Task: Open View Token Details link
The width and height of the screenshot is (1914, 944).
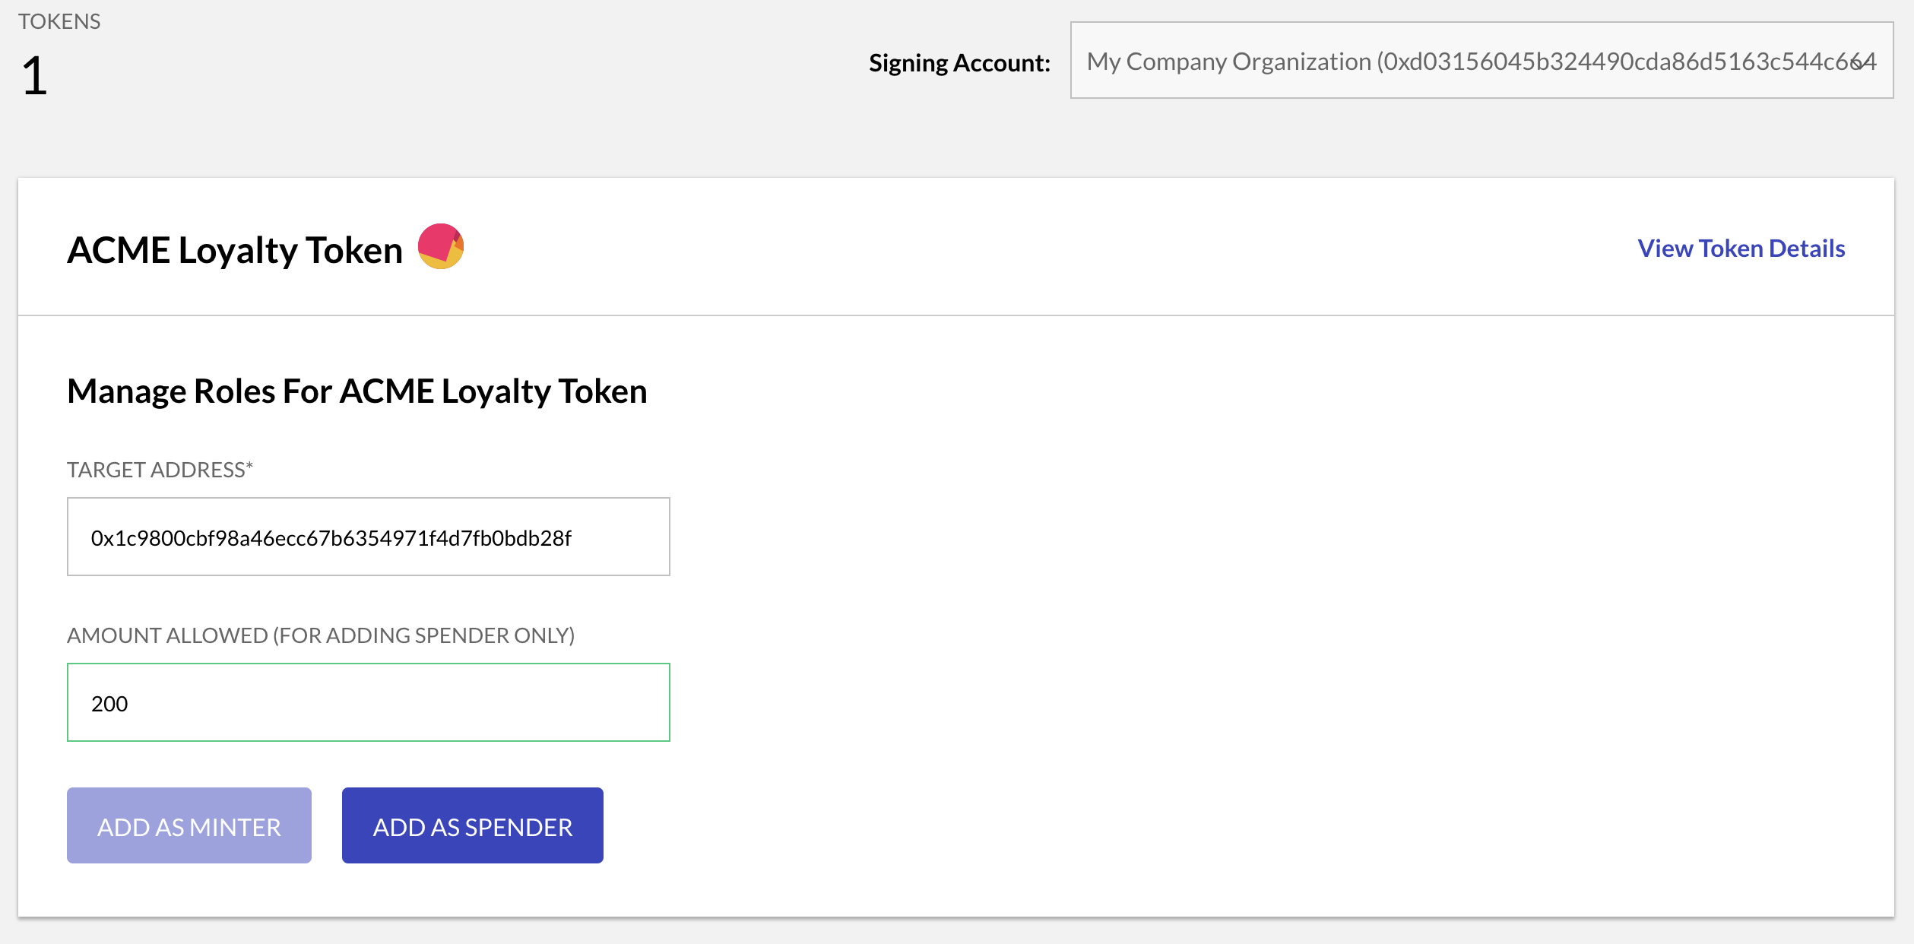Action: click(x=1741, y=249)
